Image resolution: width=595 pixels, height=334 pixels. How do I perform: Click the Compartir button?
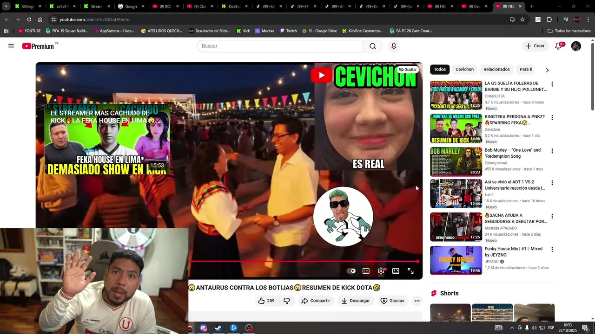[x=316, y=301]
